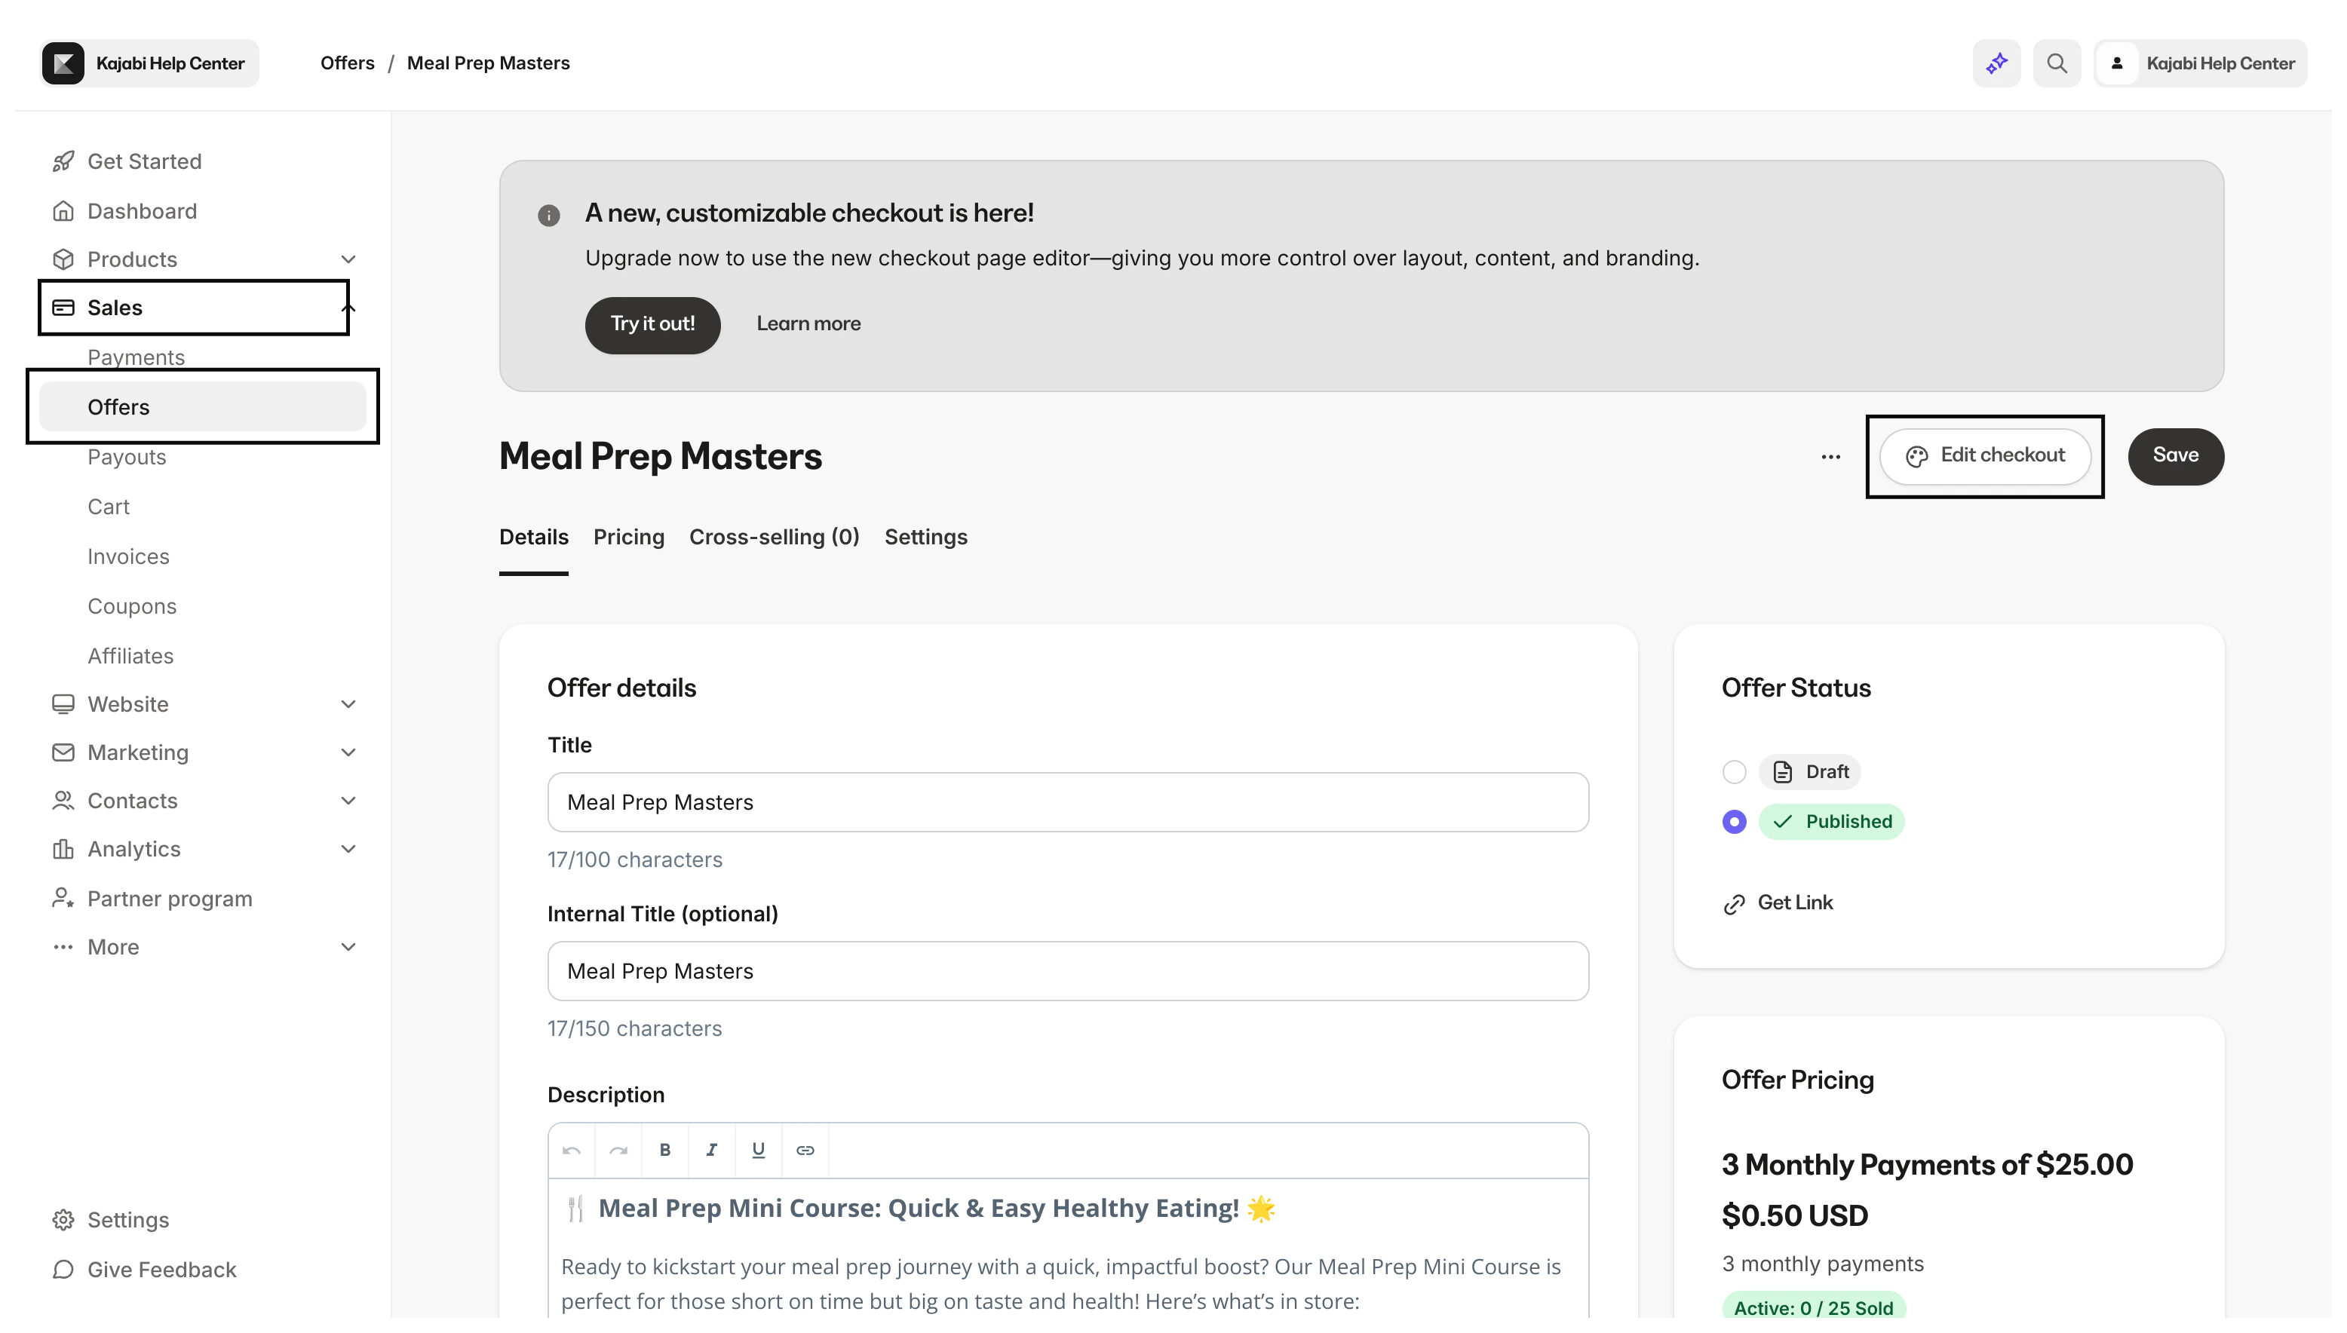The width and height of the screenshot is (2347, 1333).
Task: Click the Undo icon in description editor
Action: (x=572, y=1150)
